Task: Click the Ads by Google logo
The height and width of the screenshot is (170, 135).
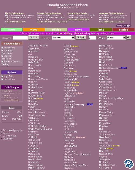Action: click(123, 26)
